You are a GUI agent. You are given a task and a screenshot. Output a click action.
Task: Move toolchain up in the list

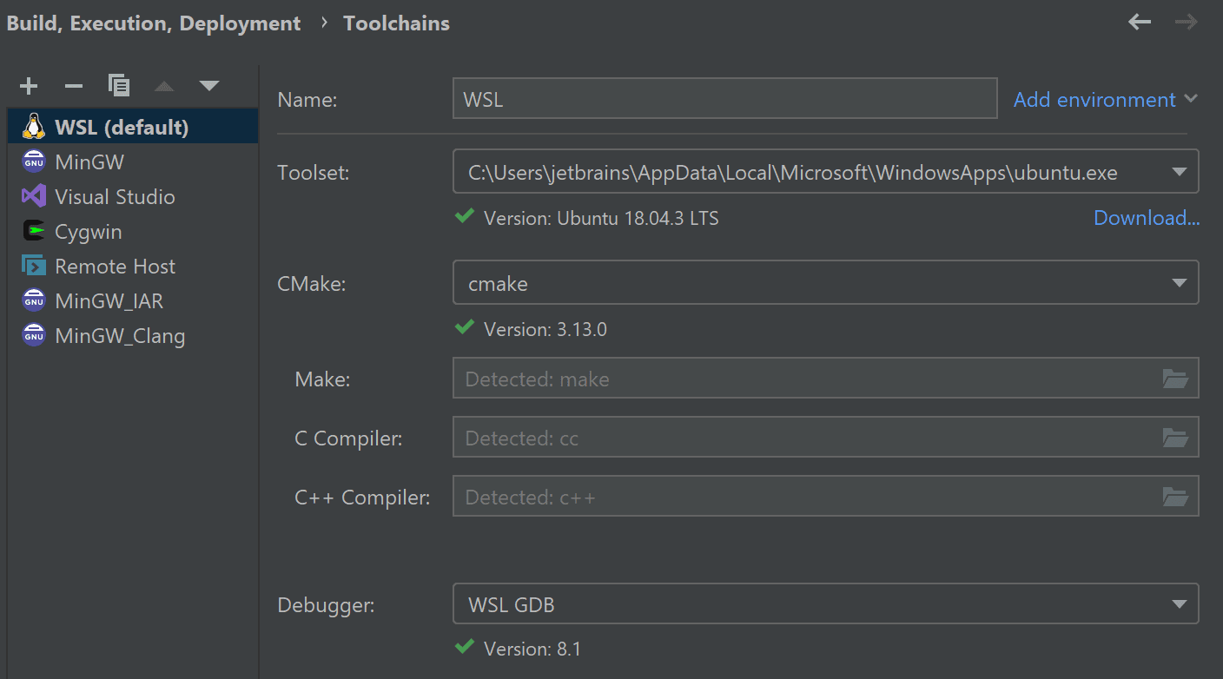point(164,86)
